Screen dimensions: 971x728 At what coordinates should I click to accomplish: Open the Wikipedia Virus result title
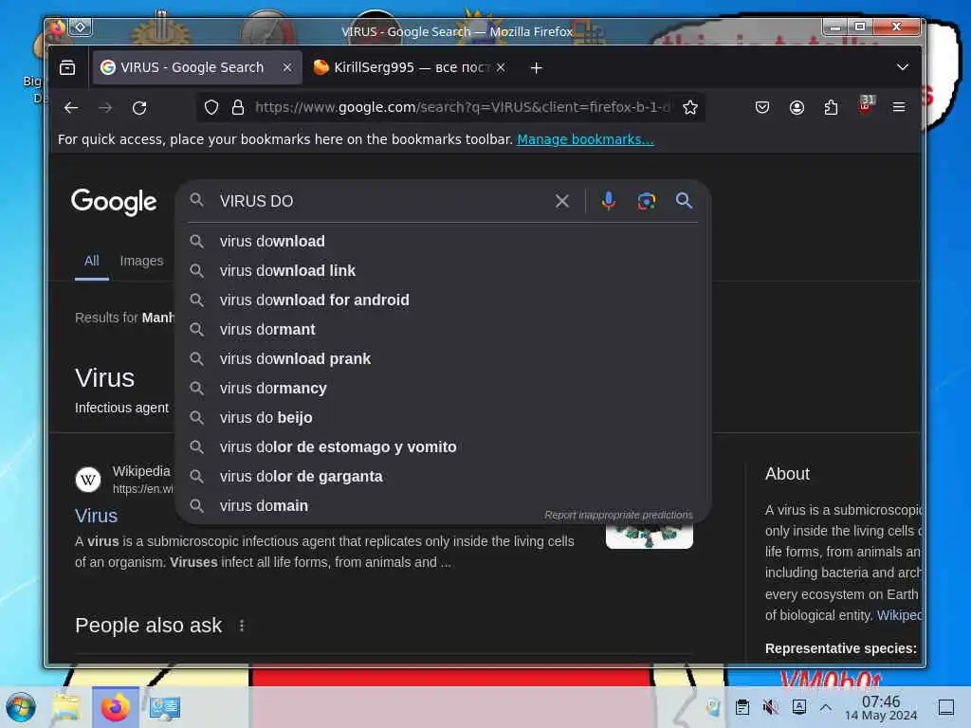(96, 516)
